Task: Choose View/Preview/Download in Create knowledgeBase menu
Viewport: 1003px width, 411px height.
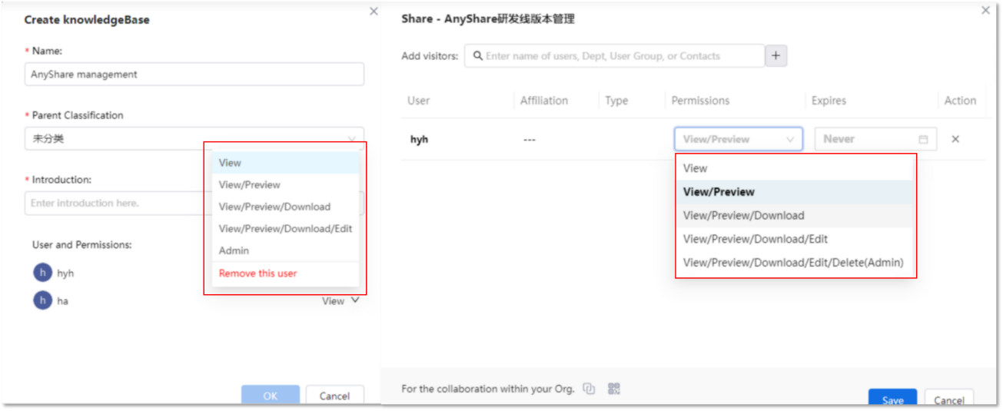Action: [x=285, y=207]
